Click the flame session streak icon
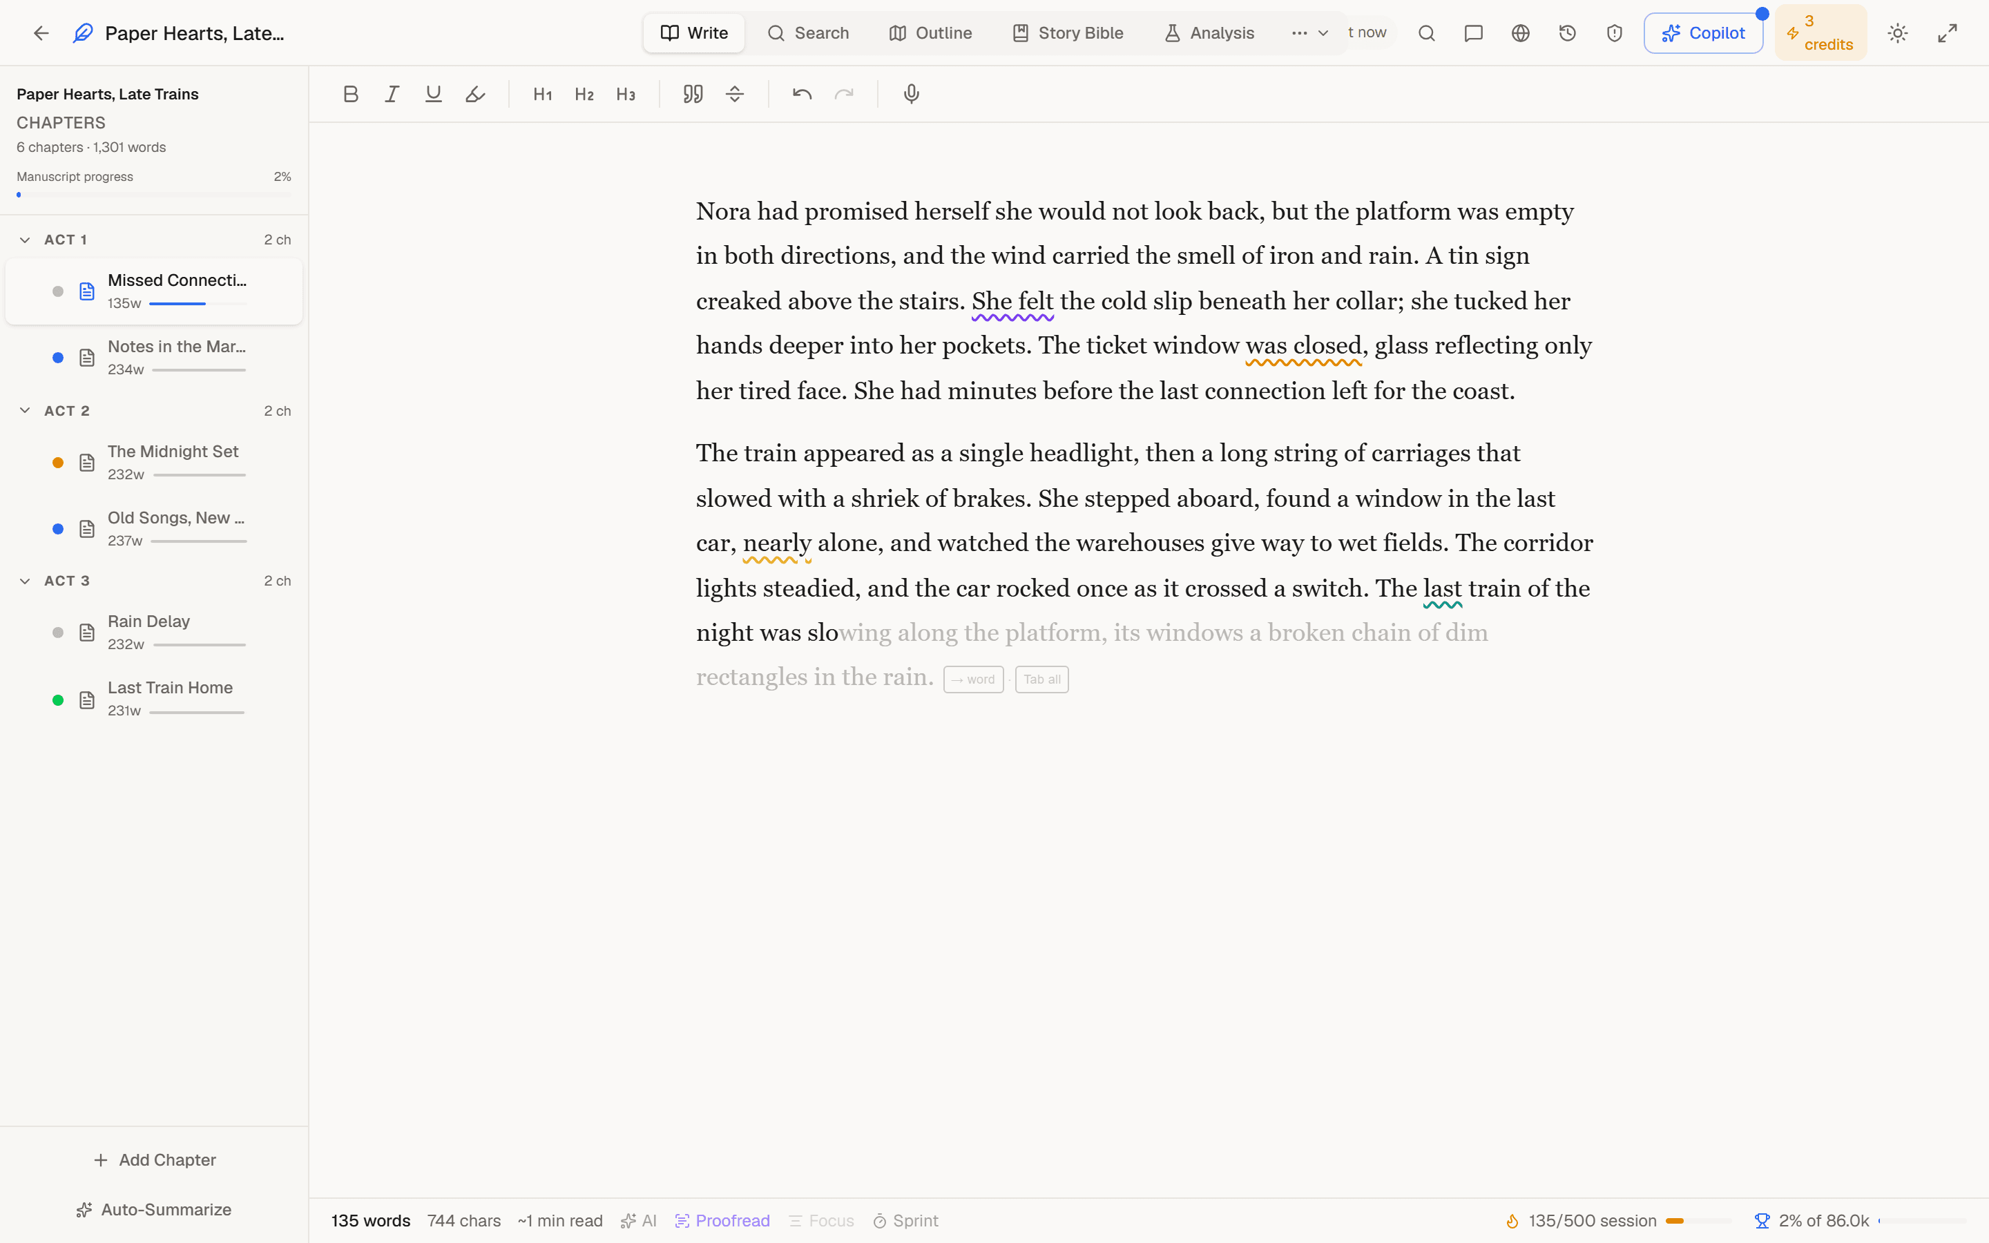Image resolution: width=1989 pixels, height=1243 pixels. click(1512, 1221)
